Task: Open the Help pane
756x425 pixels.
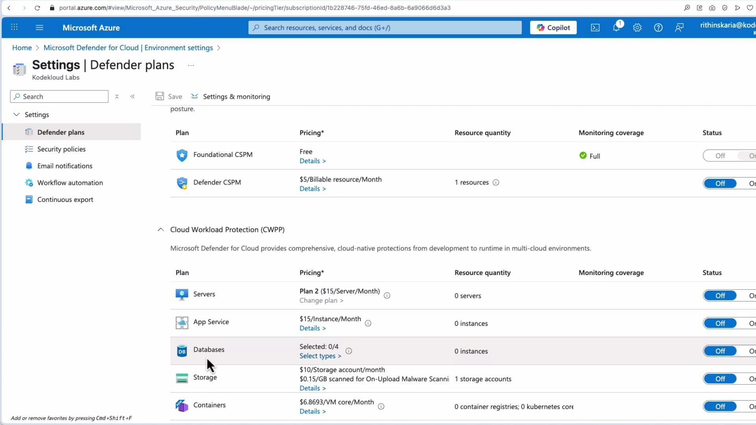Action: (658, 28)
